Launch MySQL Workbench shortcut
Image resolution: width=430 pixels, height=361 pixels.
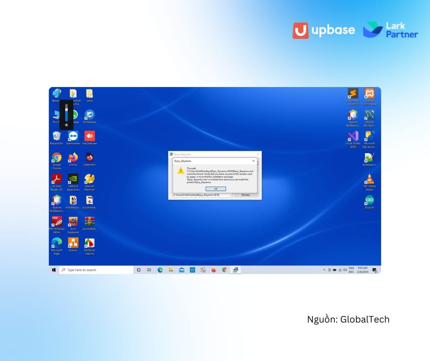tap(370, 118)
